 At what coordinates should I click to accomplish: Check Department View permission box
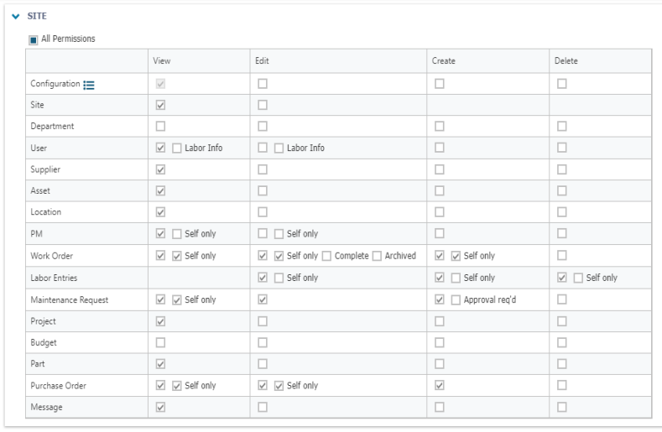[160, 127]
